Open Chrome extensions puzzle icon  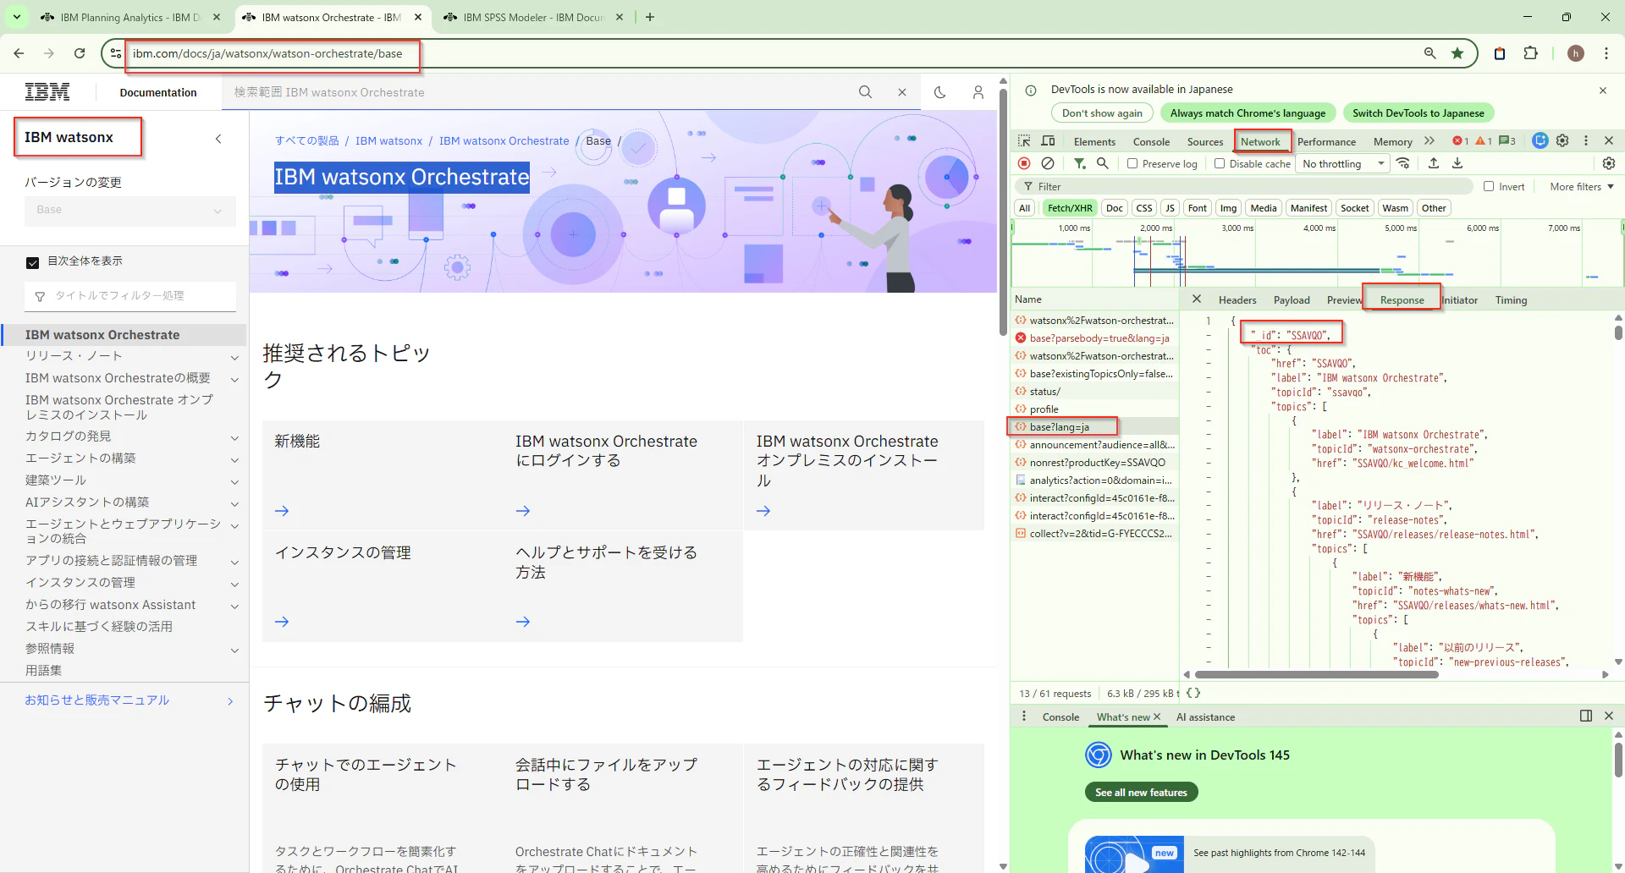pyautogui.click(x=1530, y=53)
